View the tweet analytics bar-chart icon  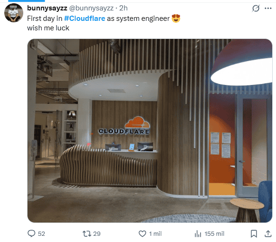(x=198, y=234)
